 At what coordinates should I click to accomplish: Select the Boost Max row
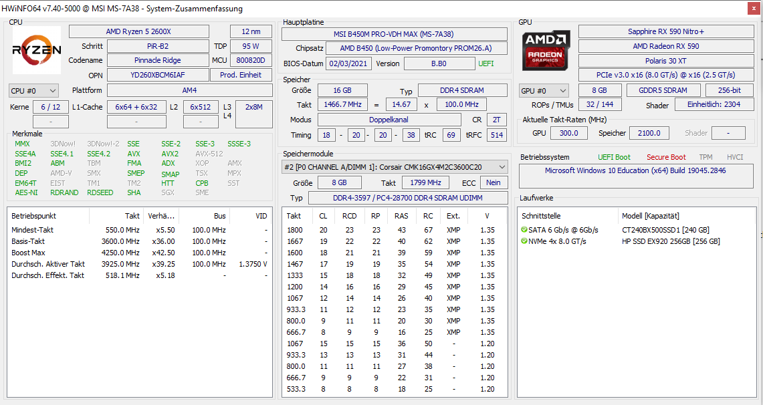tap(139, 253)
